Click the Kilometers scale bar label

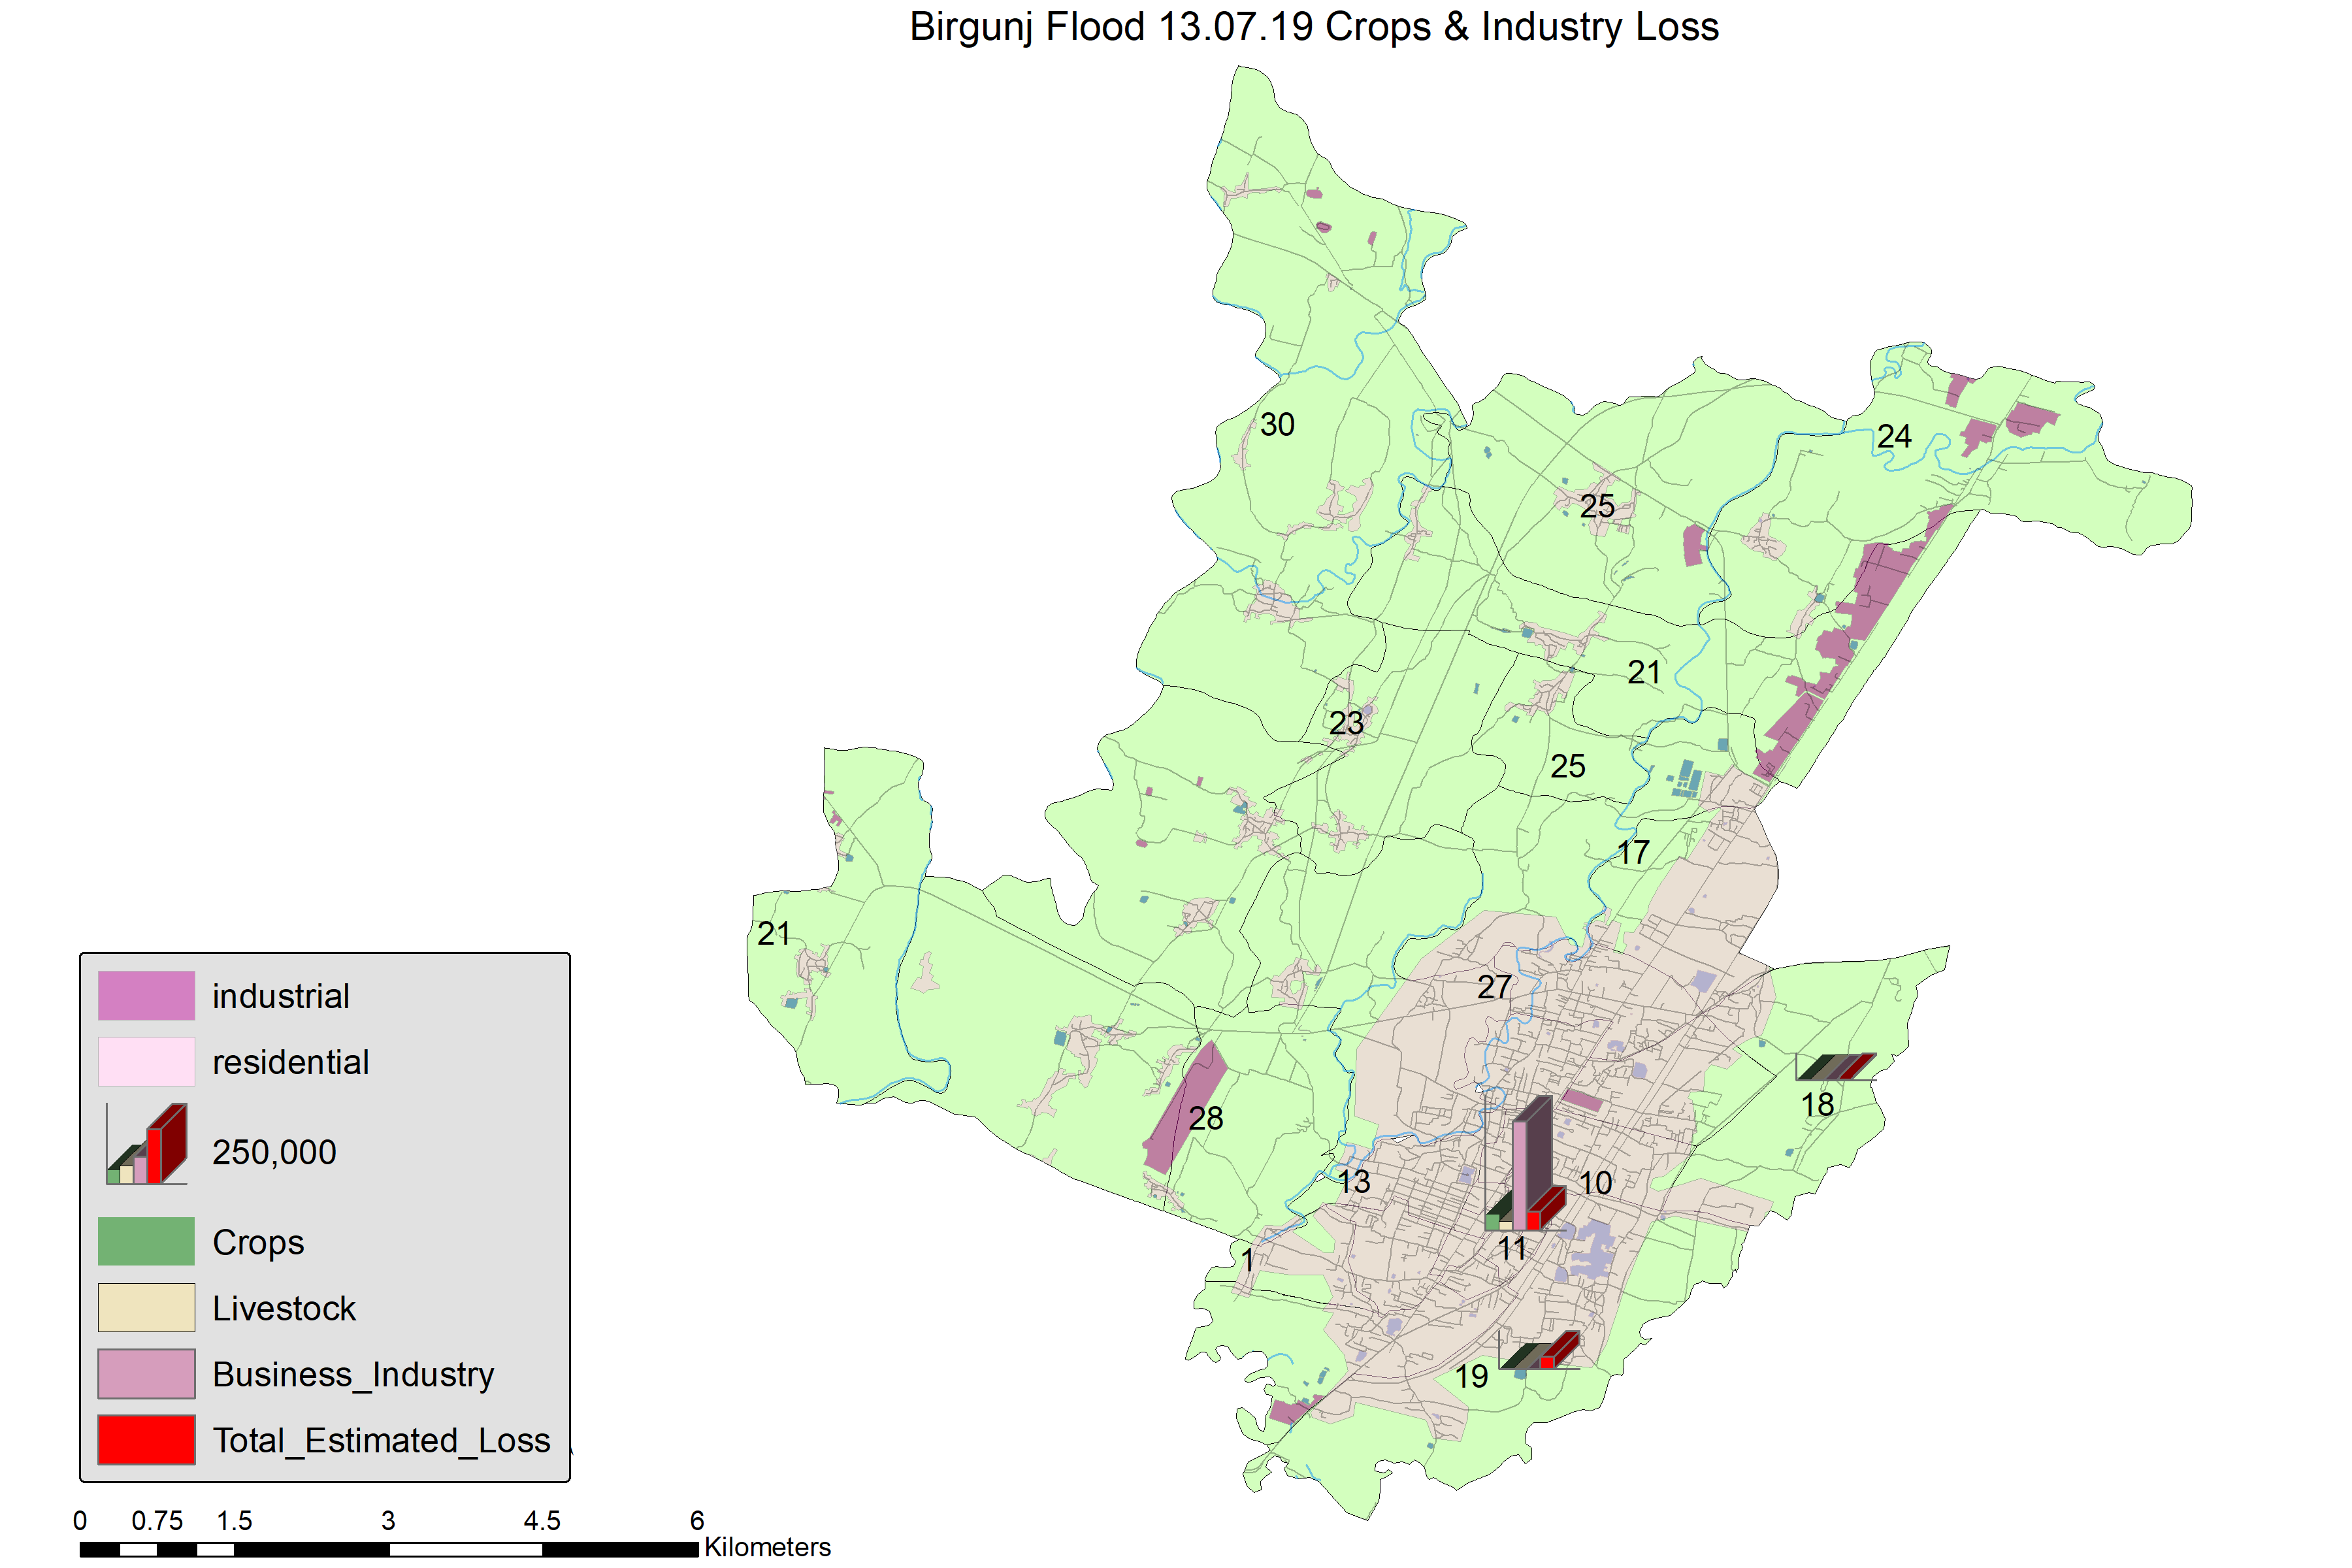pyautogui.click(x=767, y=1547)
